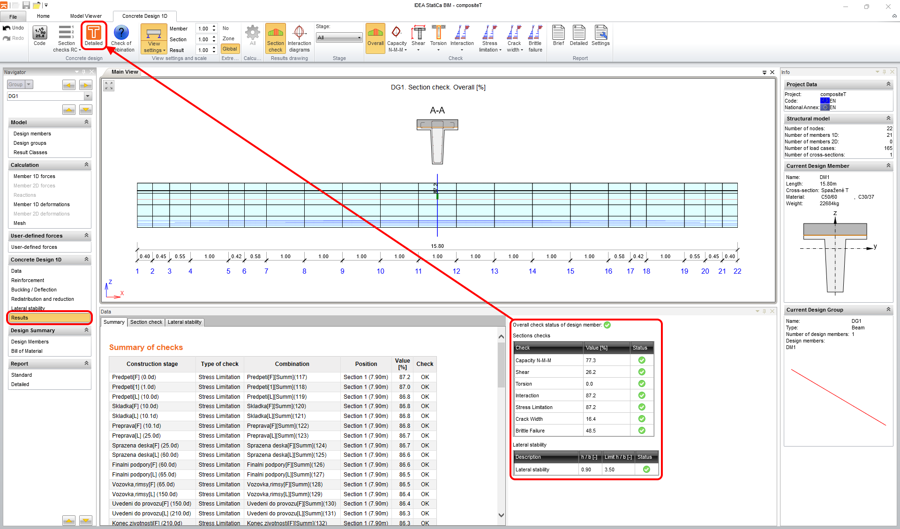Toggle the Global extreme display

[229, 49]
